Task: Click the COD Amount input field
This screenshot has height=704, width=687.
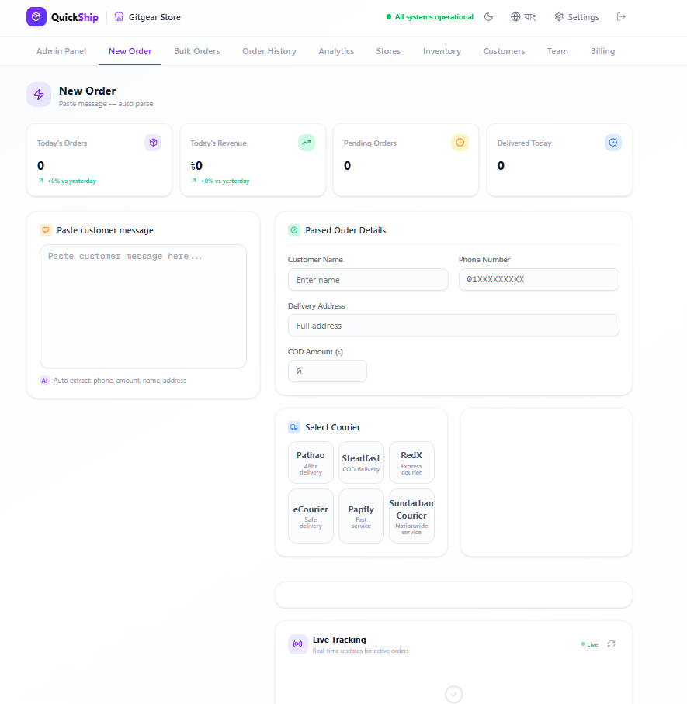Action: [327, 371]
